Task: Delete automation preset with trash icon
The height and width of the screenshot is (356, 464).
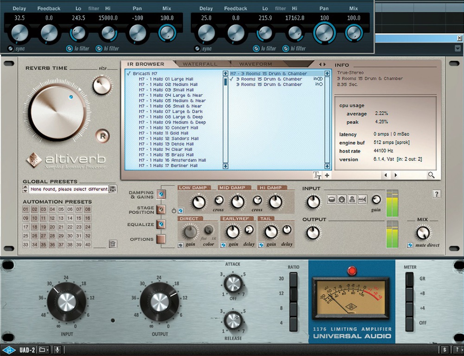Action: tap(112, 244)
